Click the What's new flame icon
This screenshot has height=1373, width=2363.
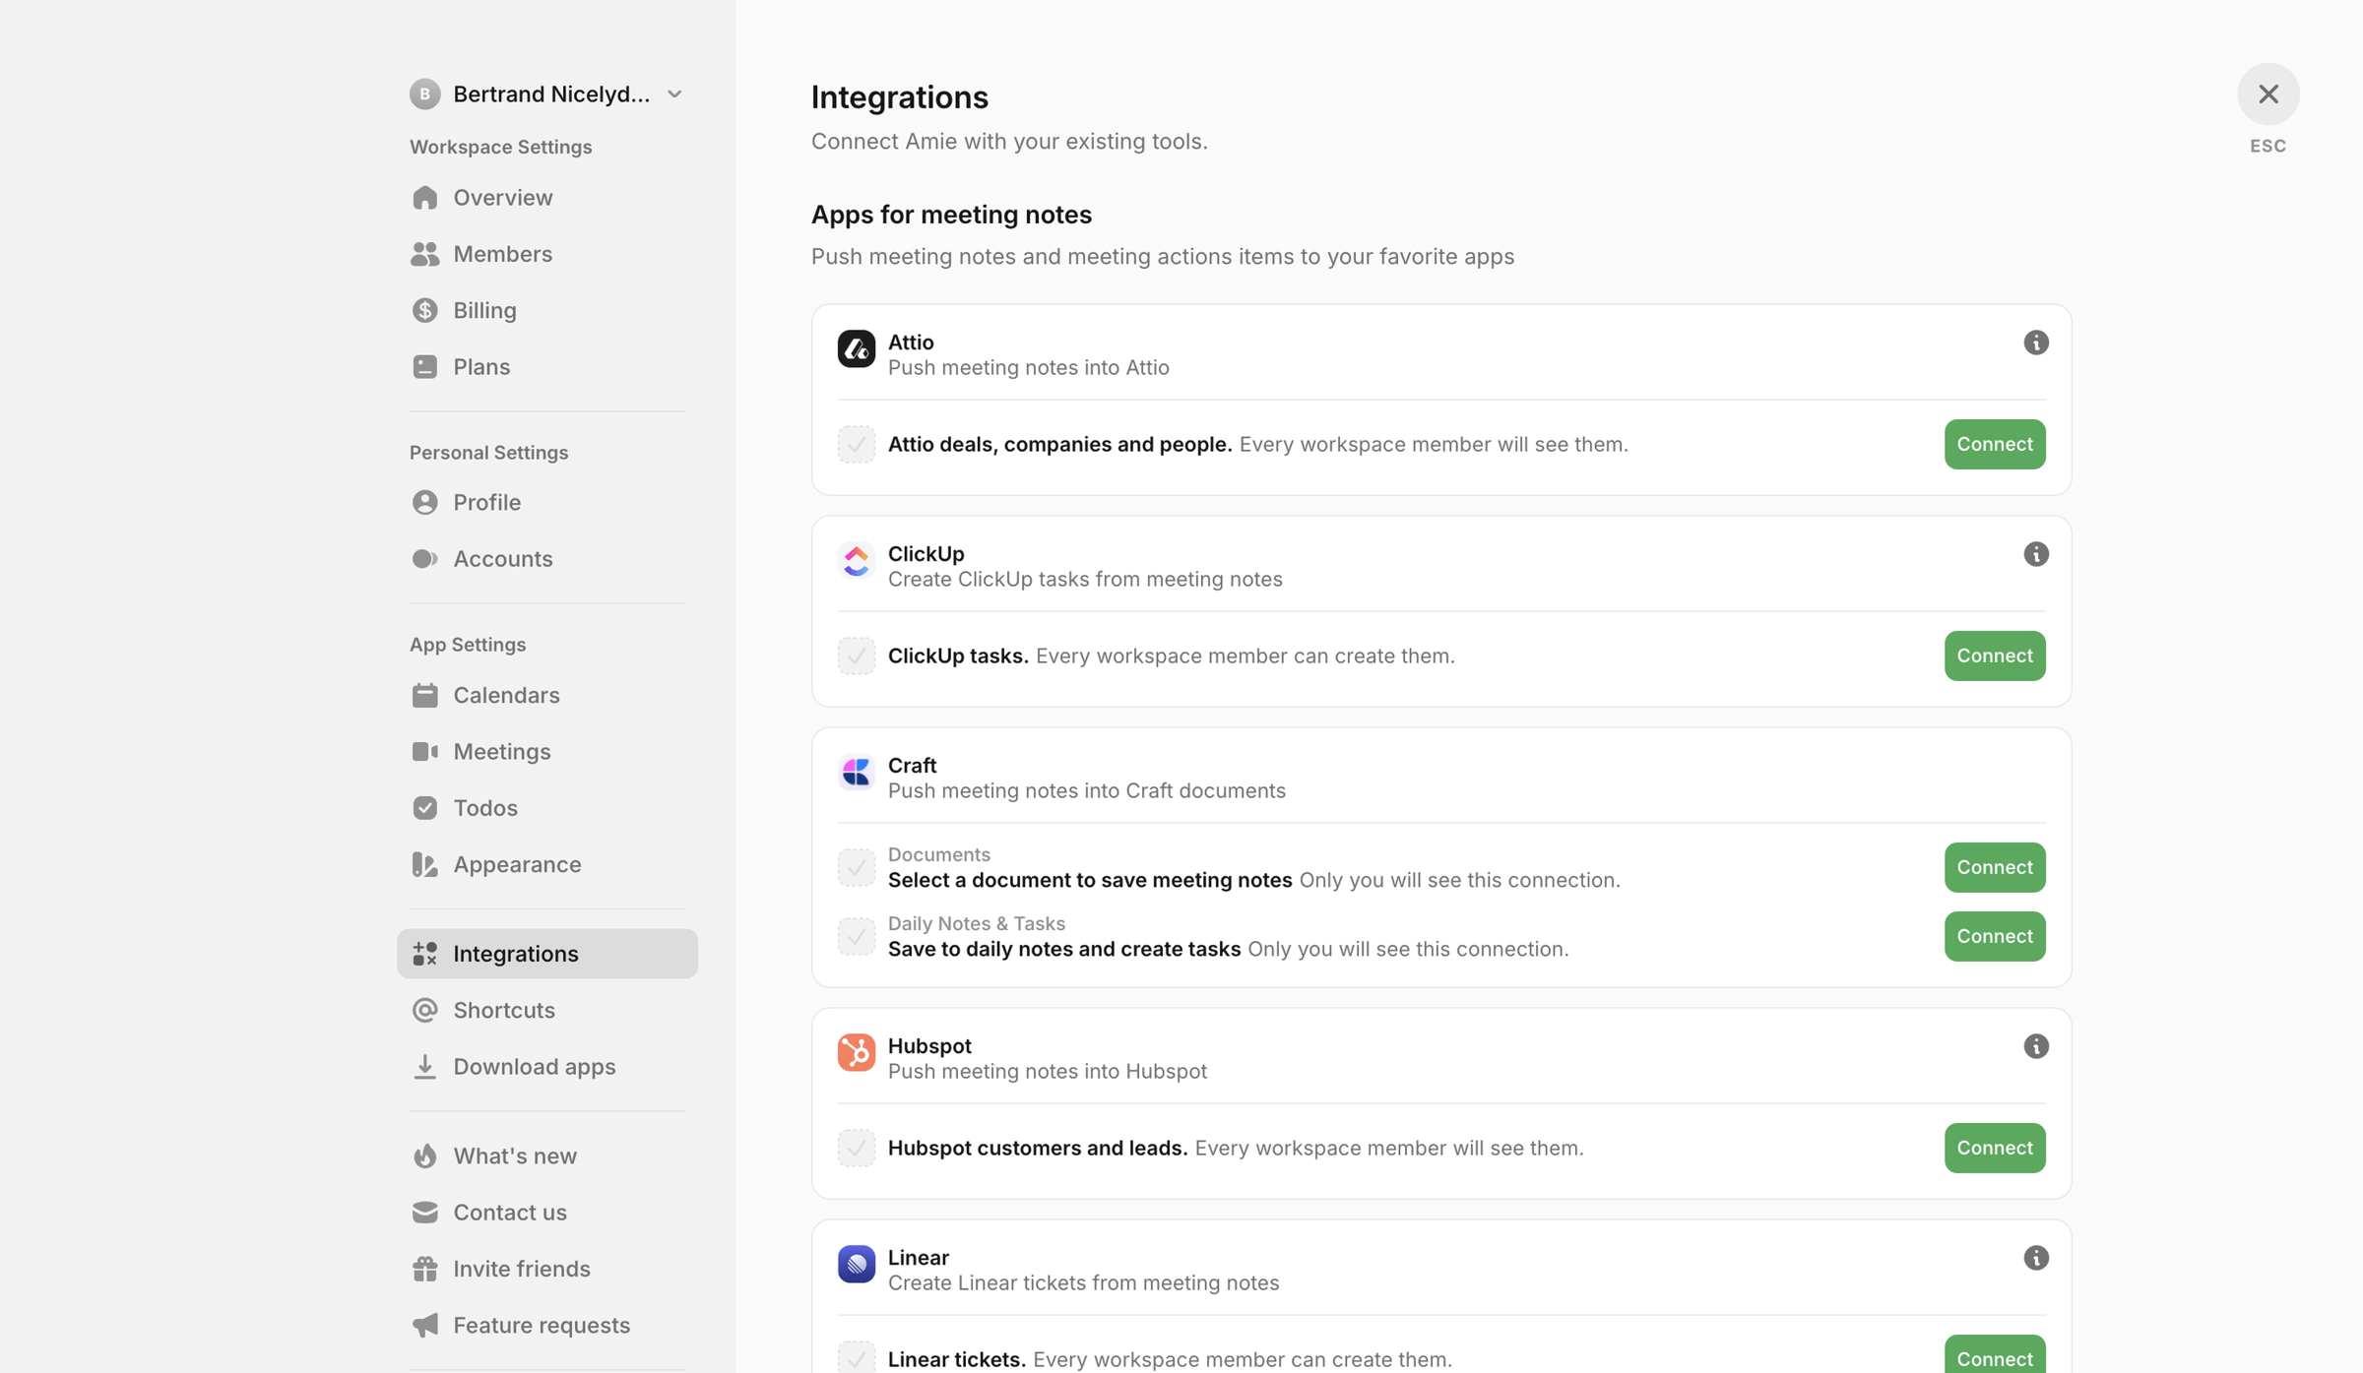click(424, 1155)
